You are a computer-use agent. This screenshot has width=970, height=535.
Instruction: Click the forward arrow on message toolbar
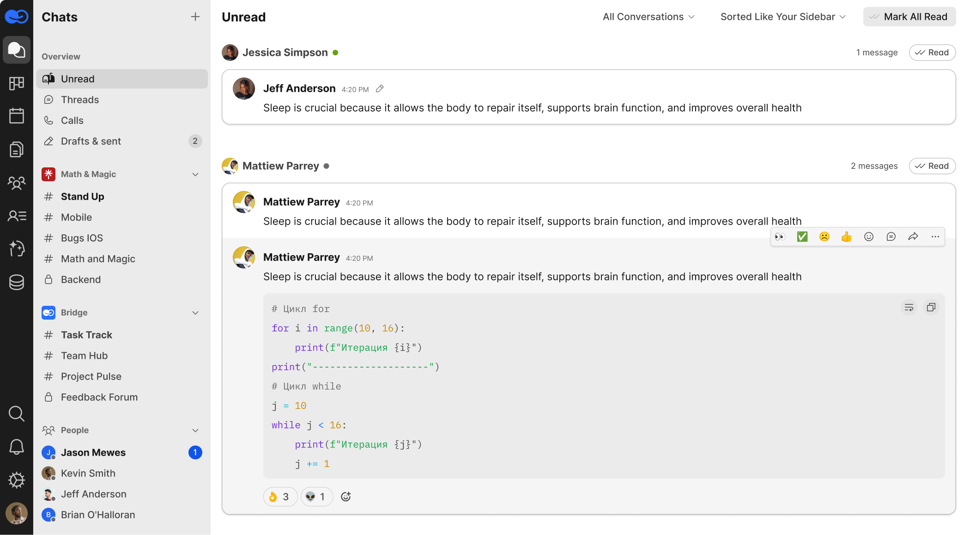[x=913, y=237]
